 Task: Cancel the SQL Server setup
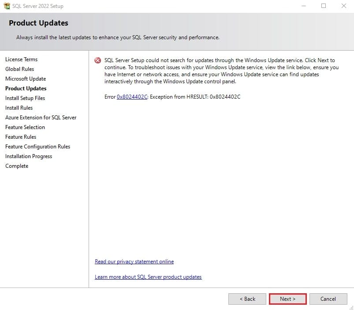pyautogui.click(x=328, y=299)
